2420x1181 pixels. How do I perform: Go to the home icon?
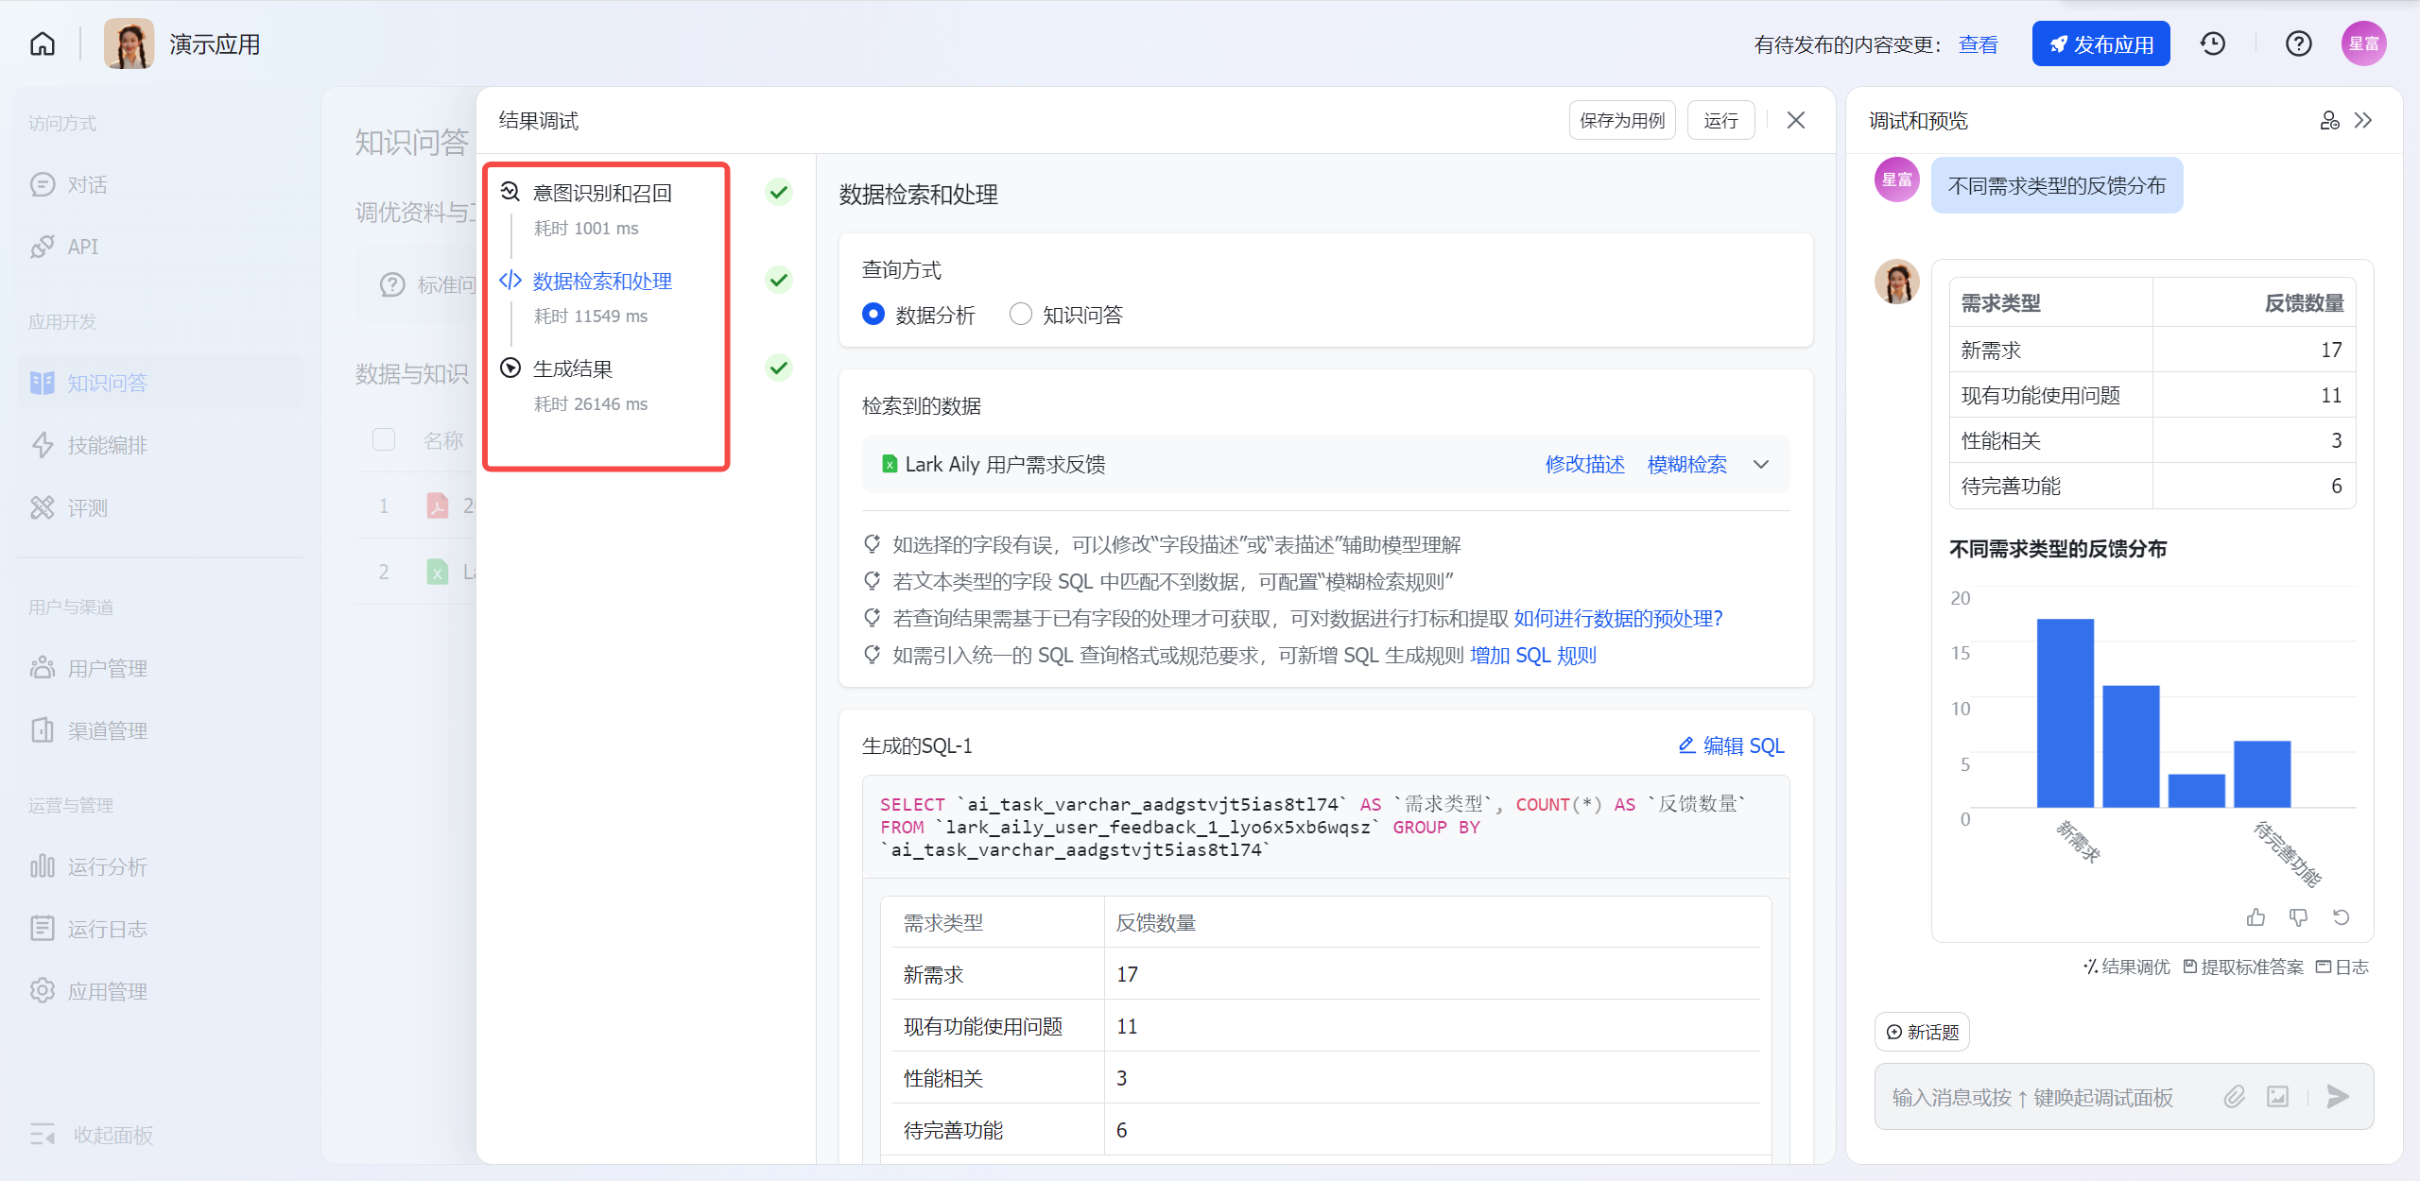point(43,44)
